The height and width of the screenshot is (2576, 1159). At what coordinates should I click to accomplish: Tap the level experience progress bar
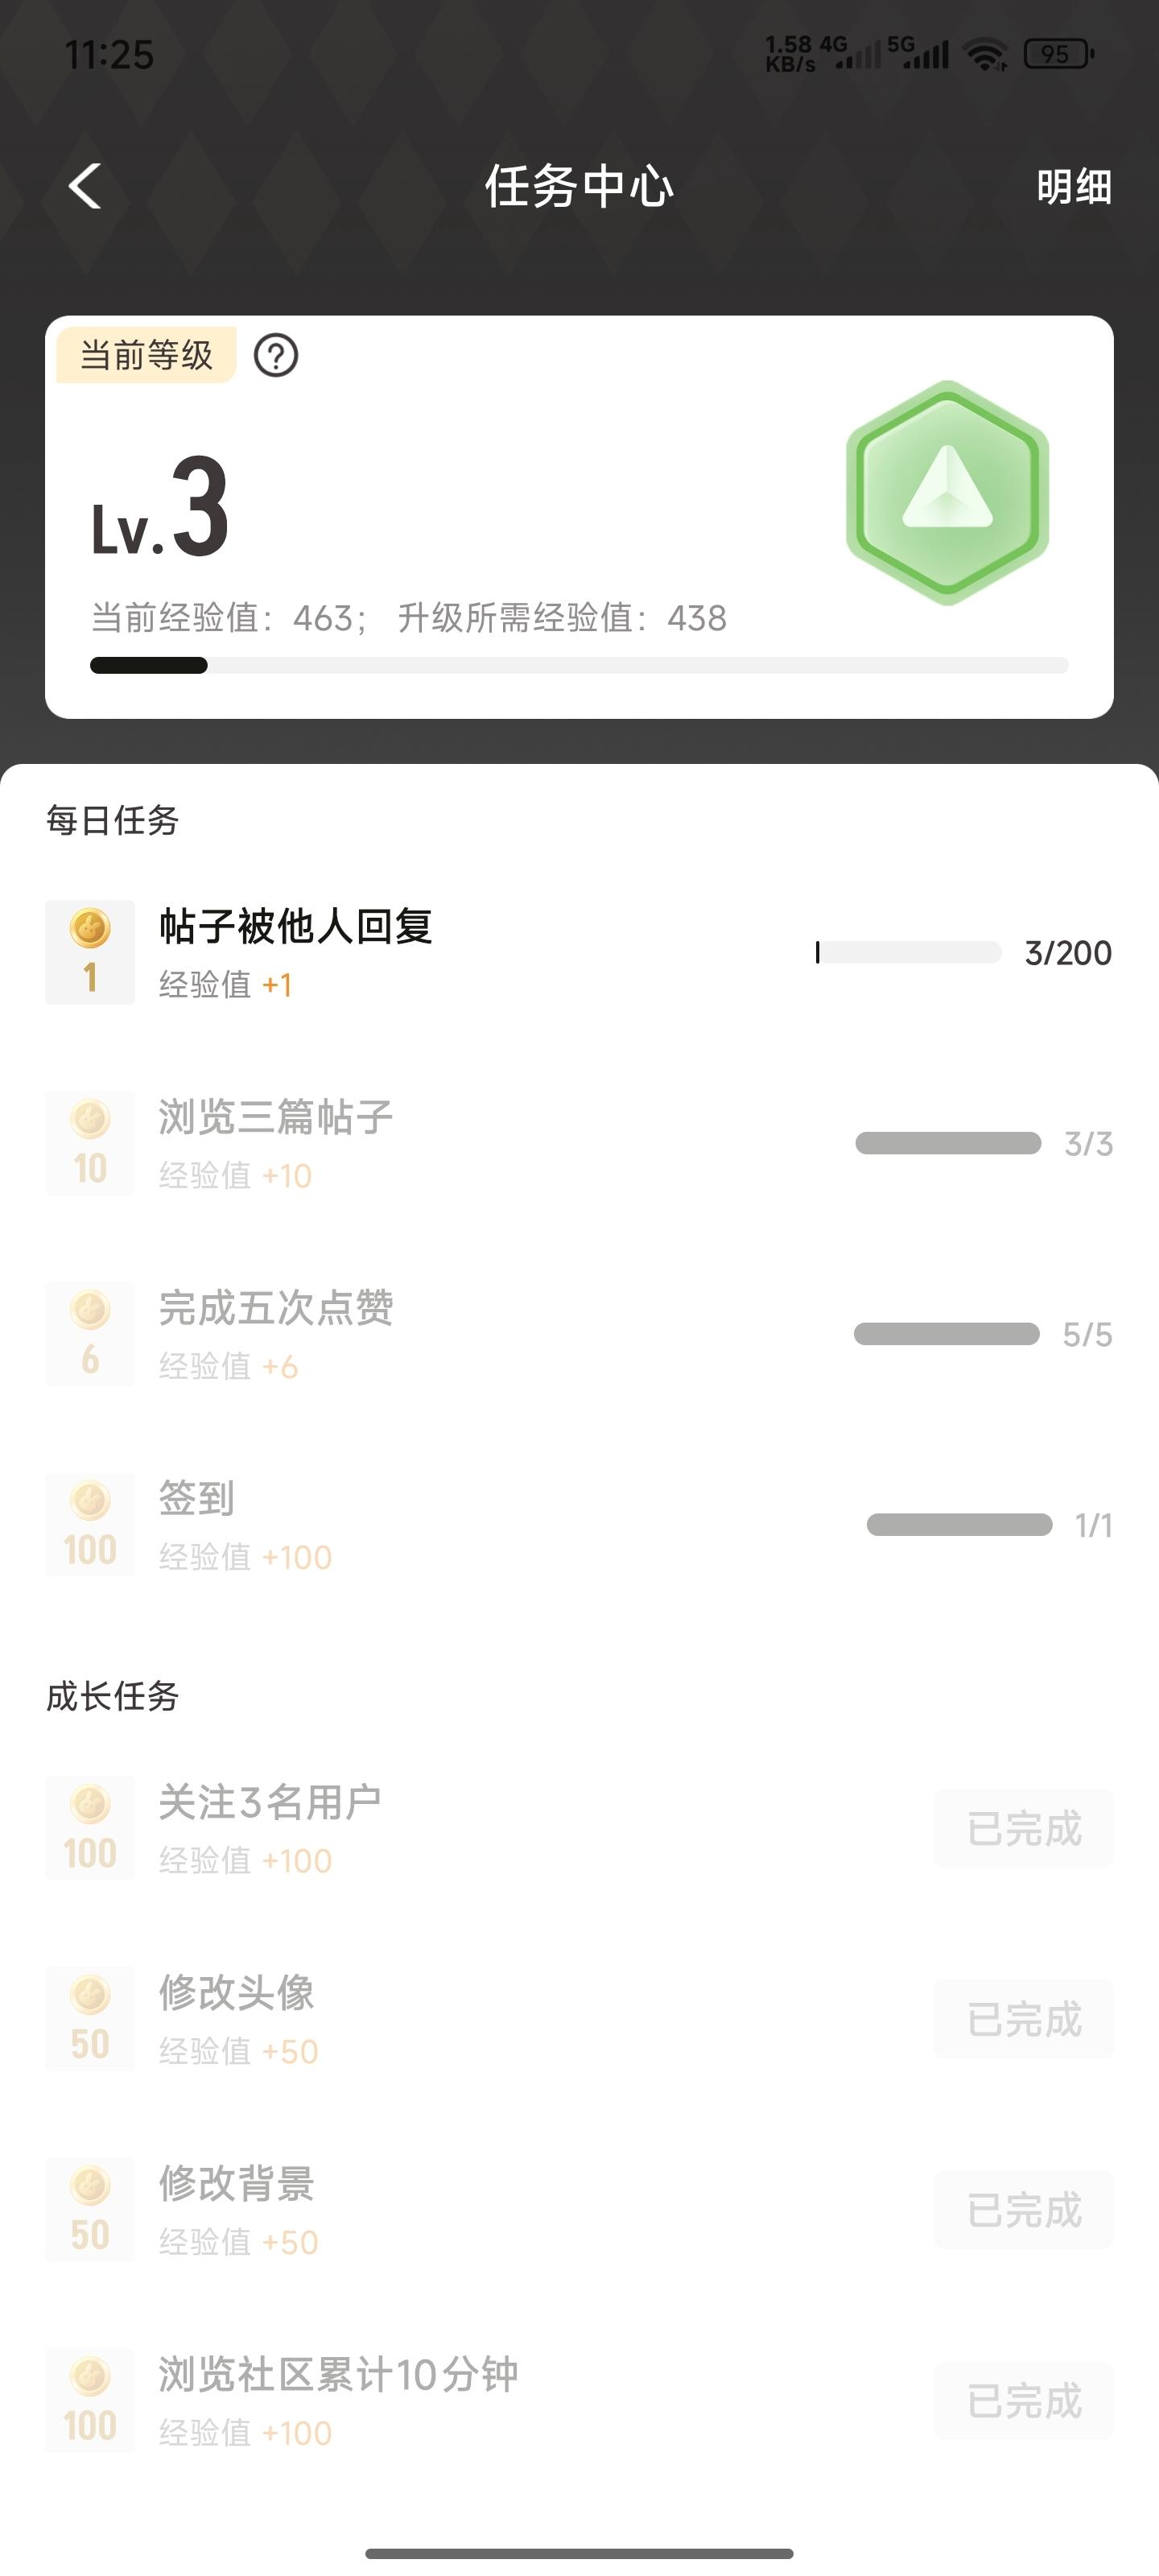click(x=579, y=665)
